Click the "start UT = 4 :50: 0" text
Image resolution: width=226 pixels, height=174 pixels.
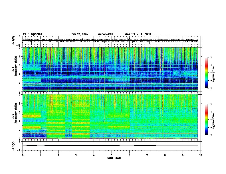pyautogui.click(x=138, y=34)
